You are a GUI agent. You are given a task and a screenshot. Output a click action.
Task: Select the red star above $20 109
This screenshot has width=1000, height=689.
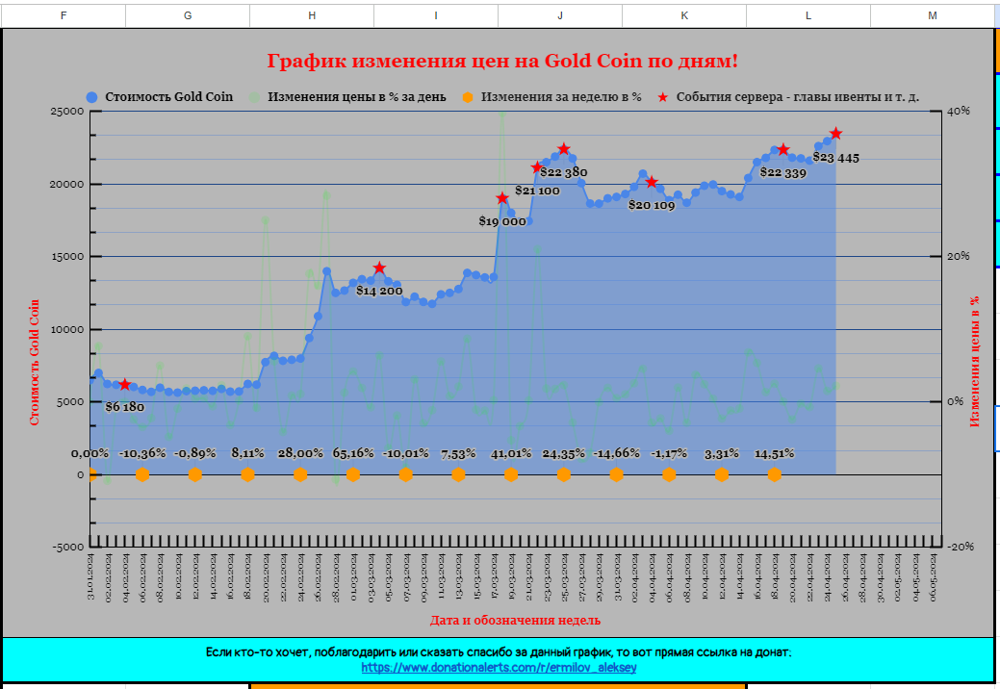pyautogui.click(x=652, y=183)
